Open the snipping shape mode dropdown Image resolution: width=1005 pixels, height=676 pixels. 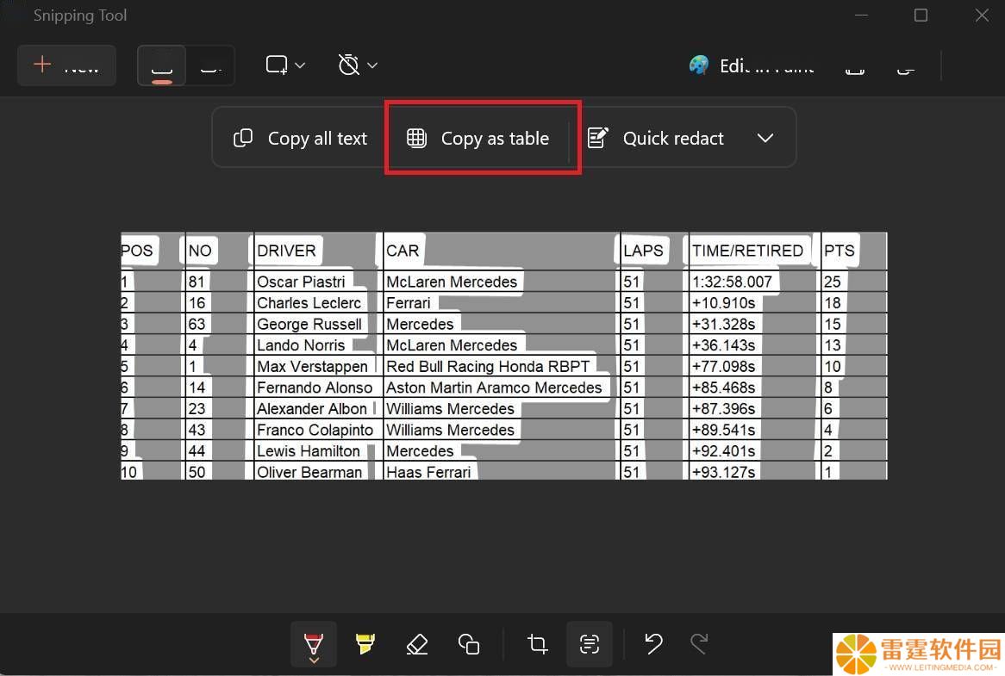pos(285,65)
